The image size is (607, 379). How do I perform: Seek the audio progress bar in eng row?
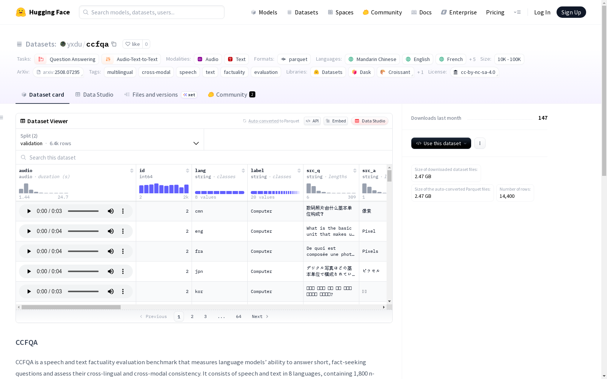click(x=83, y=231)
